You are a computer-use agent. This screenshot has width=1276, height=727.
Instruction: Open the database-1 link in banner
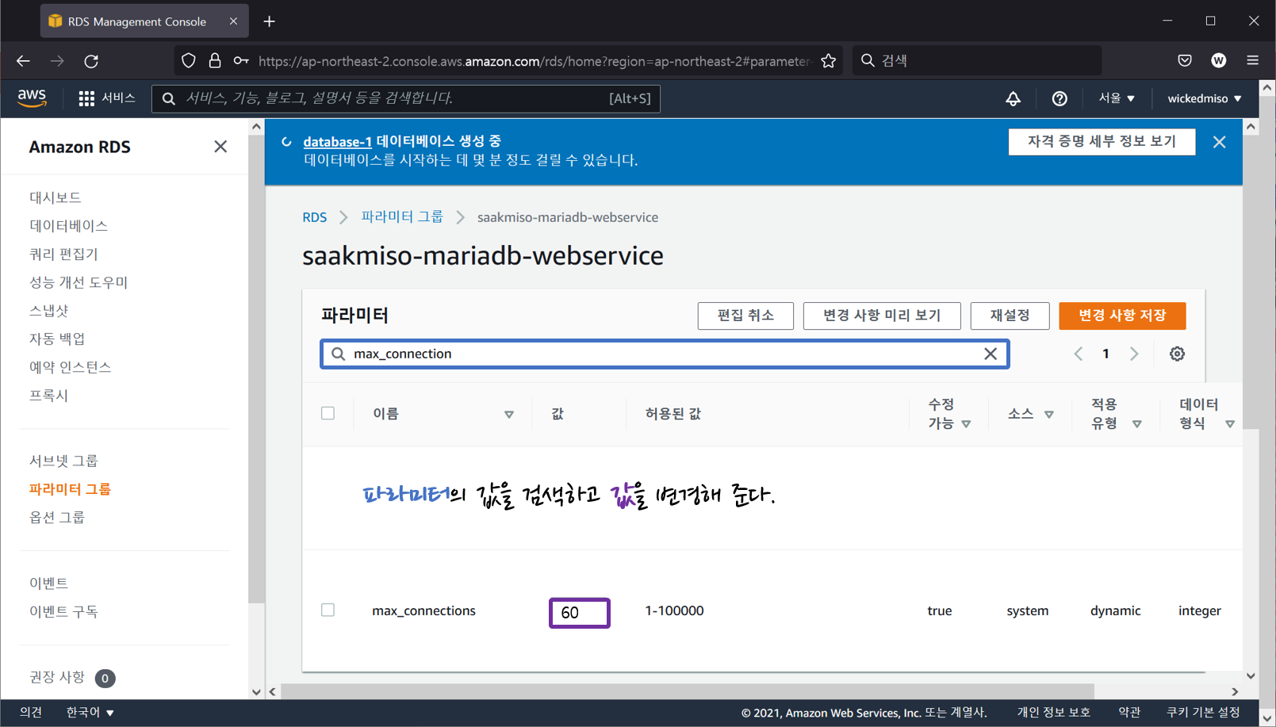point(337,141)
